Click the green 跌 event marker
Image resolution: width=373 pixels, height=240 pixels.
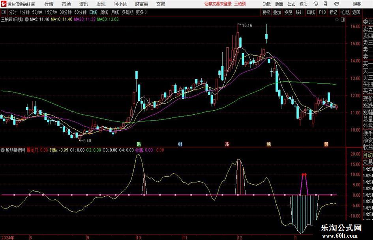139,144
